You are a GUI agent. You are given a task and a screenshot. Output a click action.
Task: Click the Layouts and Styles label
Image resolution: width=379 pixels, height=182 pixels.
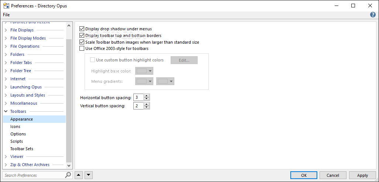(x=28, y=95)
